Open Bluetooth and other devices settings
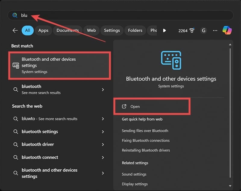 [x=135, y=107]
